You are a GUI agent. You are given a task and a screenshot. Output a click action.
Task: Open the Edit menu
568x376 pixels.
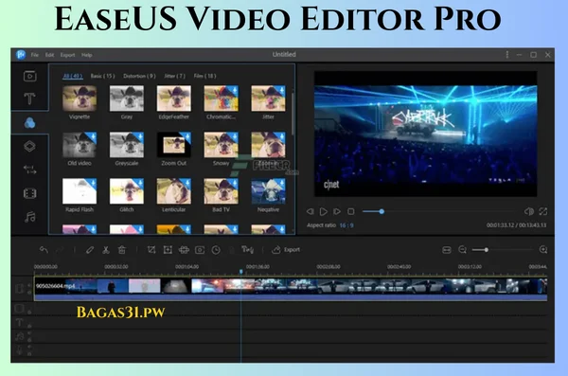click(49, 55)
